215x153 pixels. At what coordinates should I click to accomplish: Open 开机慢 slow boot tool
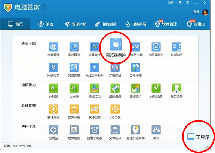[53, 91]
